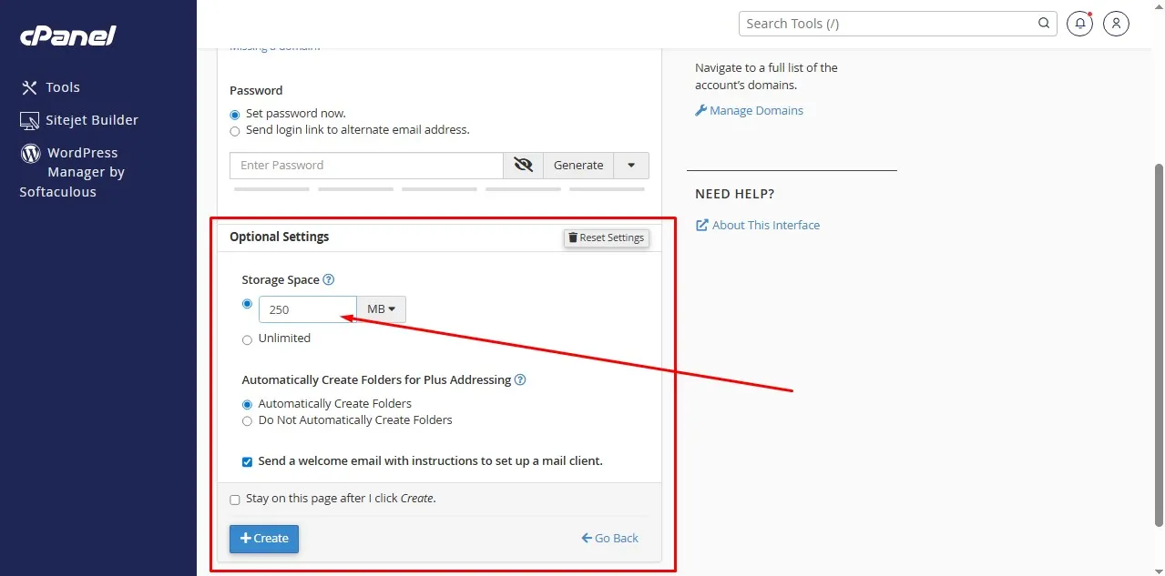Viewport: 1165px width, 576px height.
Task: Open the user account icon
Action: 1116,23
